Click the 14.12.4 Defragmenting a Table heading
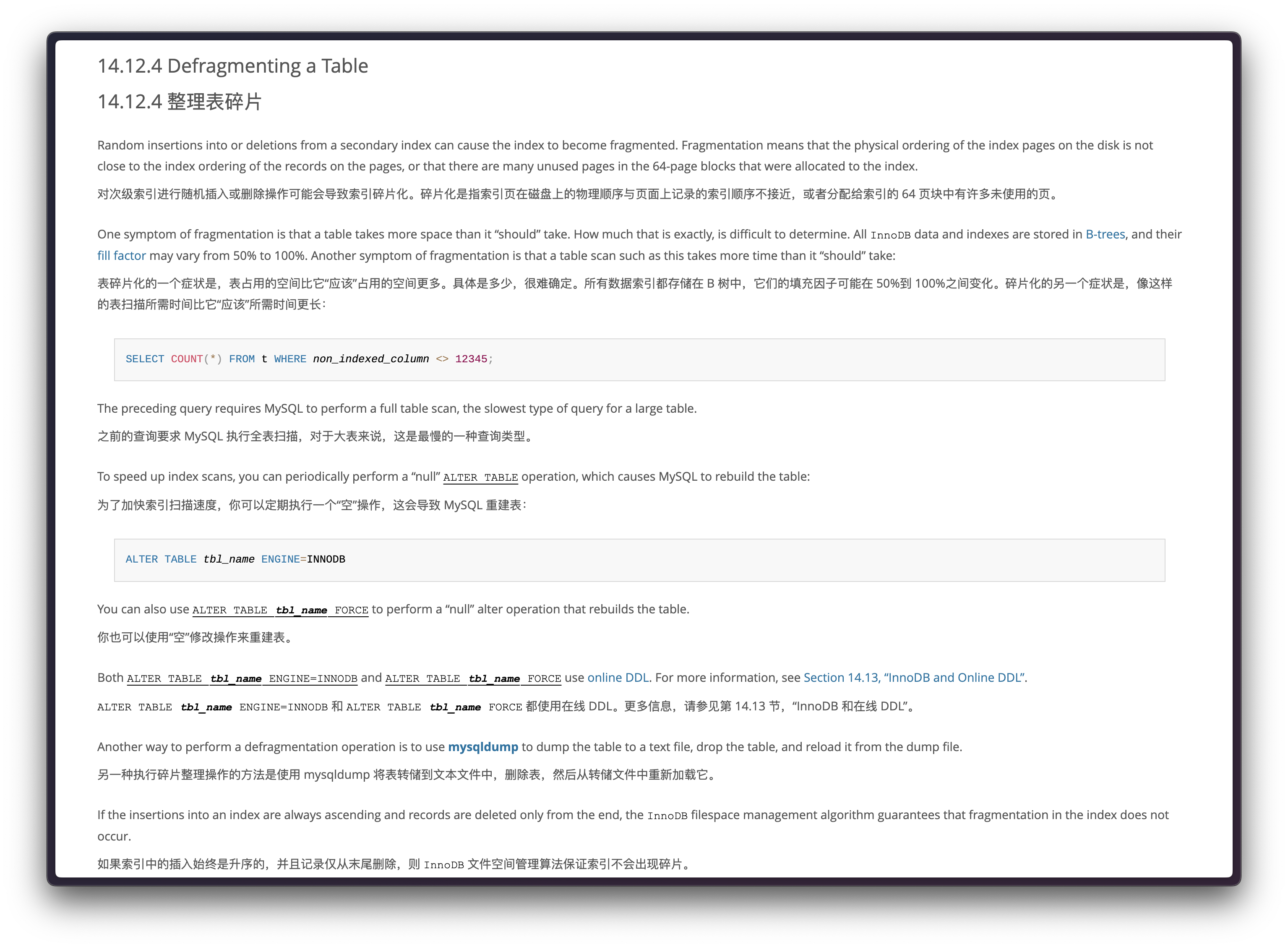Viewport: 1288px width, 948px height. [232, 66]
